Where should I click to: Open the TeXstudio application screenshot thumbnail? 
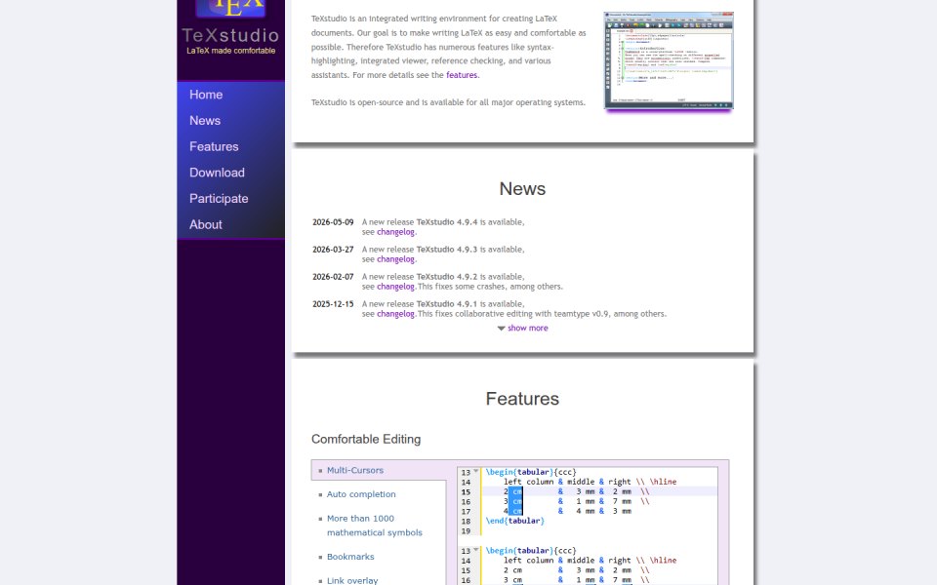click(x=669, y=60)
